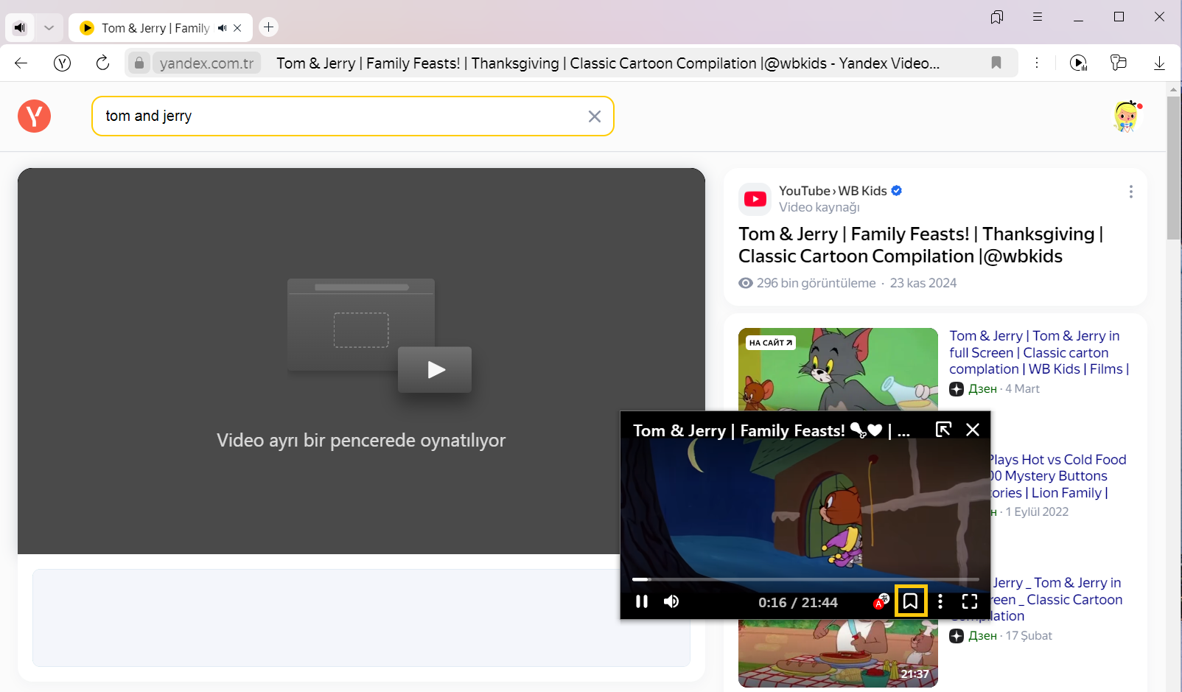Pause the picture-in-picture video
This screenshot has width=1182, height=692.
(642, 601)
